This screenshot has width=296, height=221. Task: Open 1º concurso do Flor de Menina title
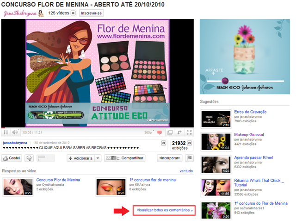[x=261, y=203]
